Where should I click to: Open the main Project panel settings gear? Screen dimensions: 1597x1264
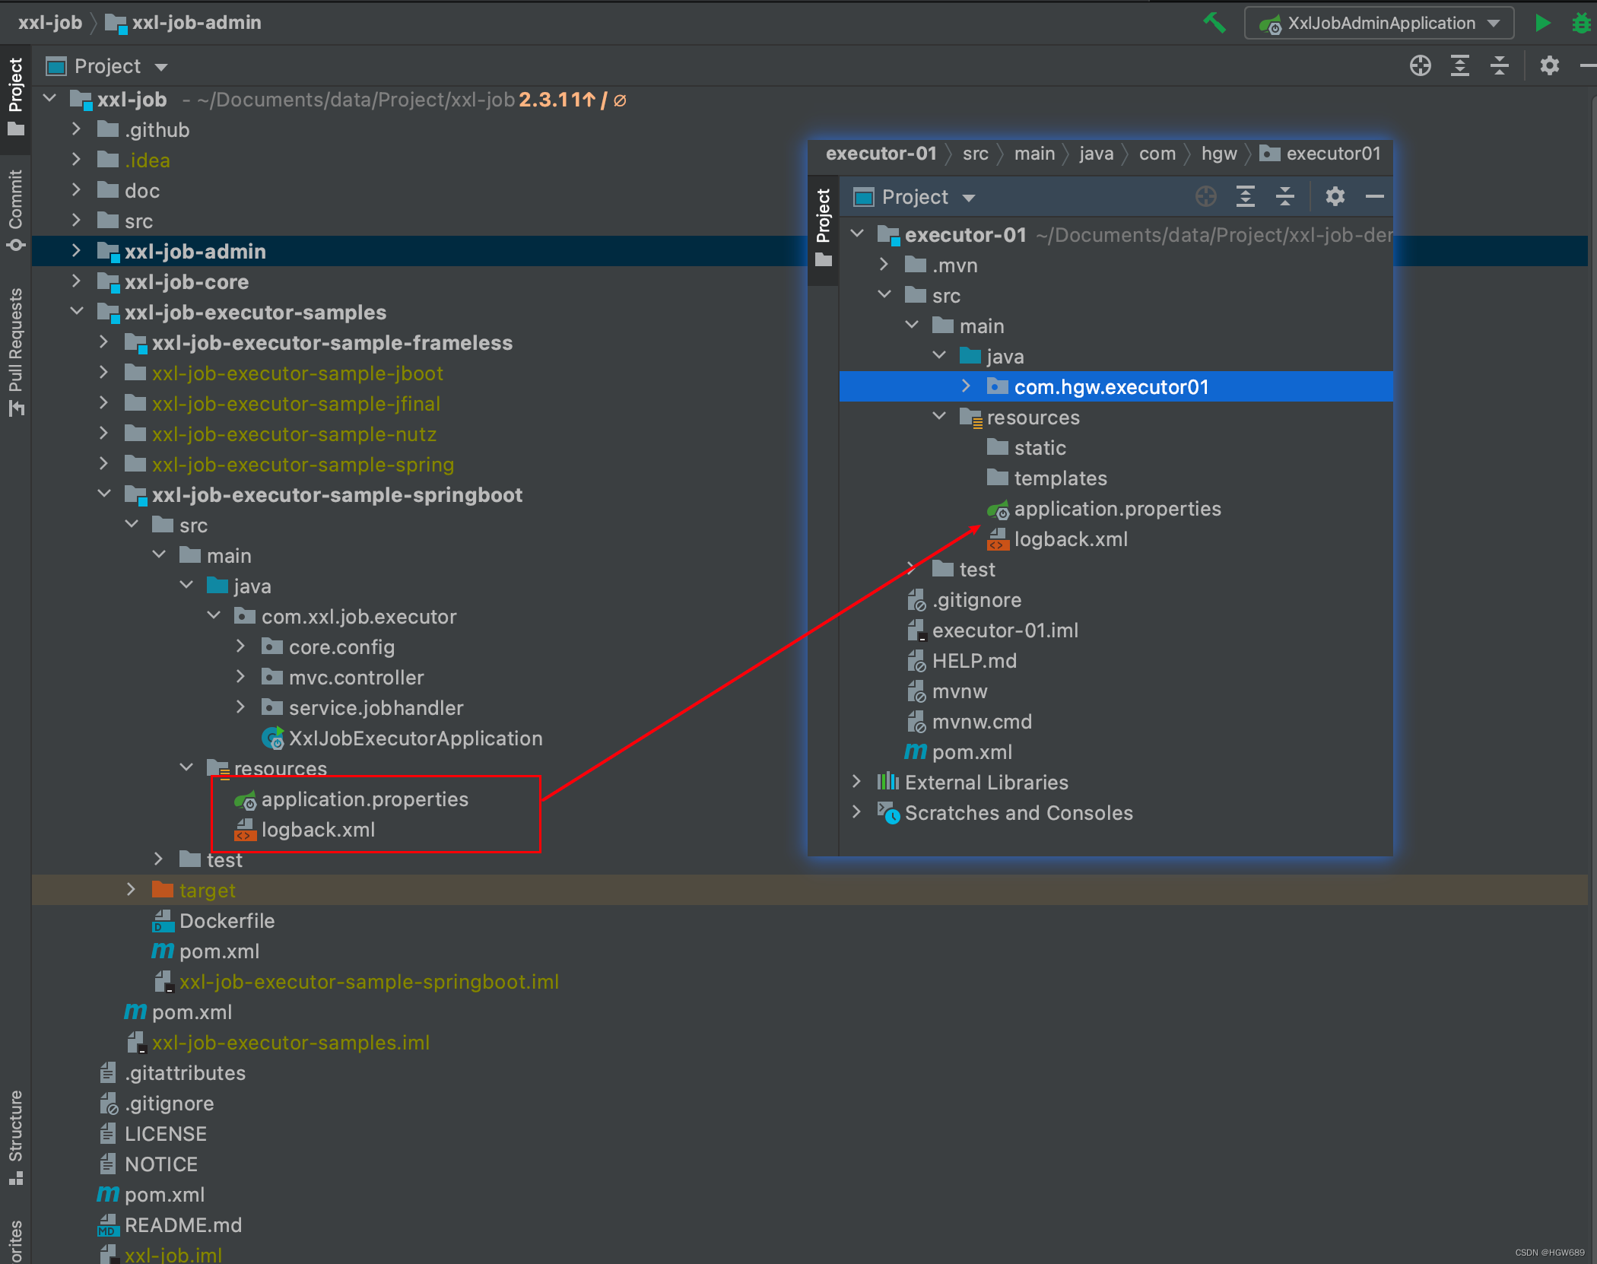pos(1549,66)
